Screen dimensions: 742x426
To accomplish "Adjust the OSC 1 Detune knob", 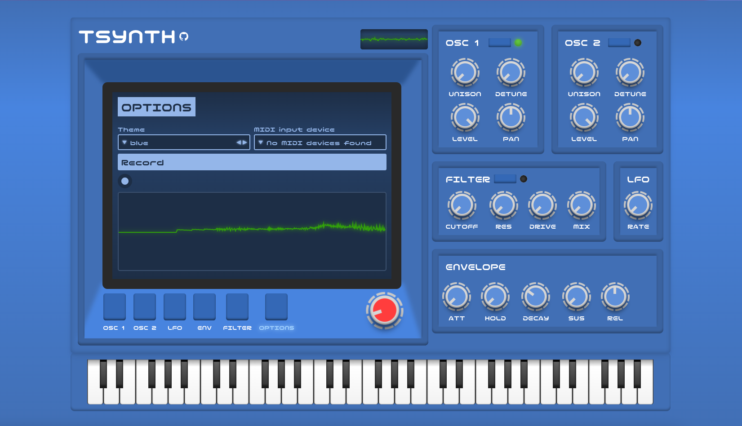I will tap(511, 72).
